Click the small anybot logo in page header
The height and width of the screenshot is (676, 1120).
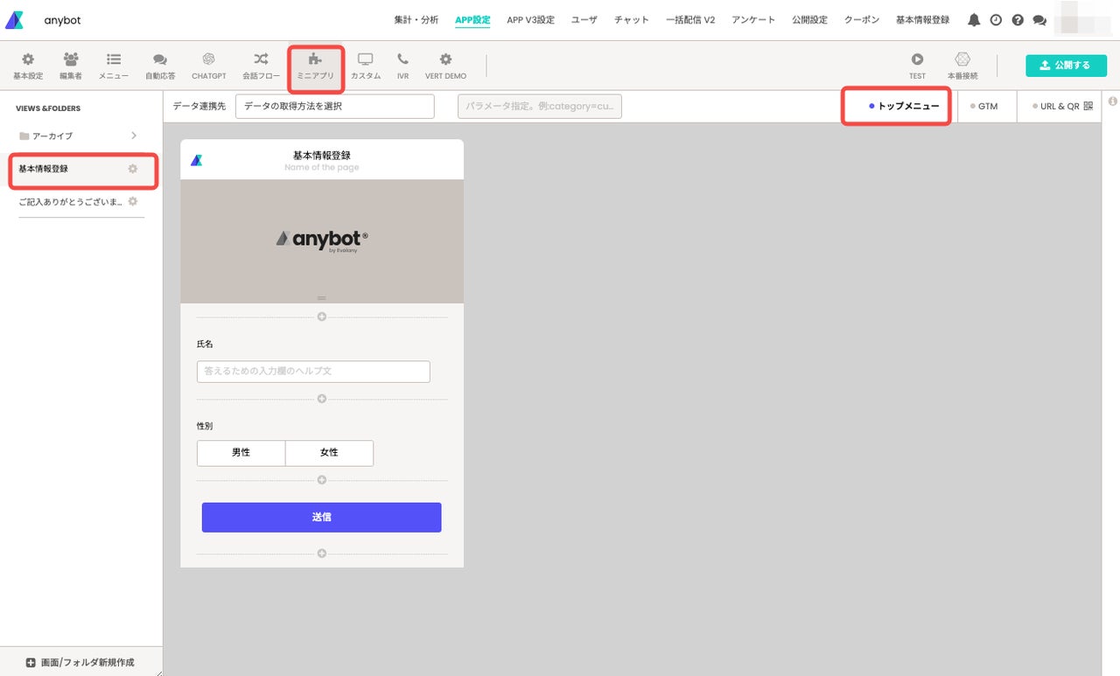[197, 160]
